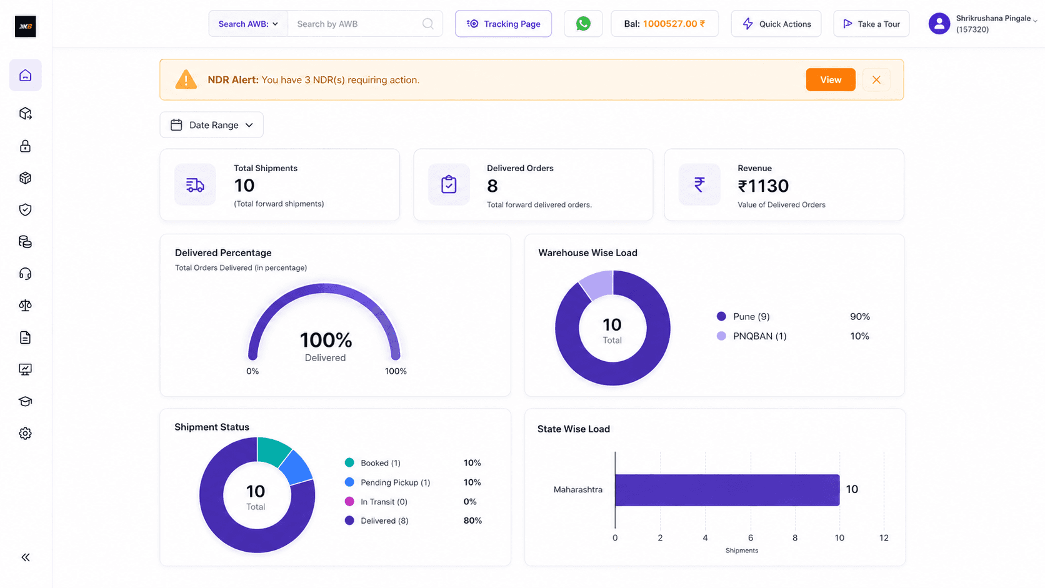Click the PNQBAN (1) legend entry

coord(751,336)
